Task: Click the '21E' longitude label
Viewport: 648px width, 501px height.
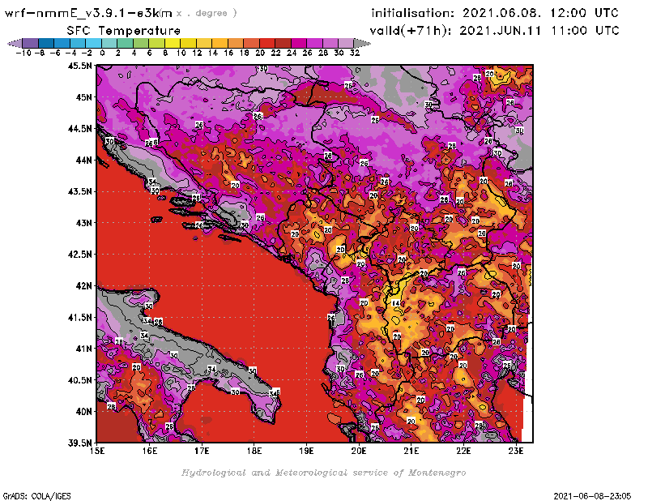Action: [x=411, y=451]
